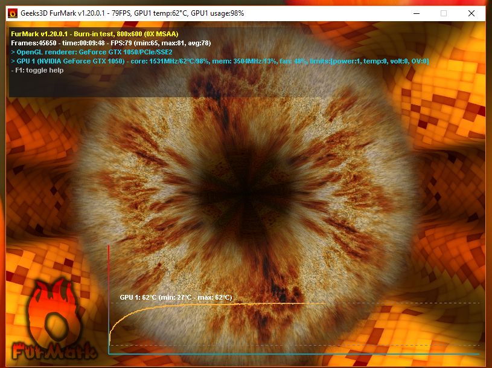Close the FurMark burn-in test window

[x=471, y=13]
